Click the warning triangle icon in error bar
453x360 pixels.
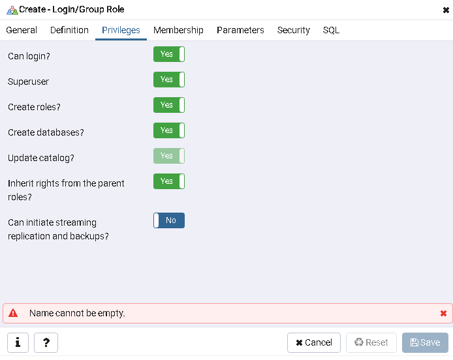13,314
